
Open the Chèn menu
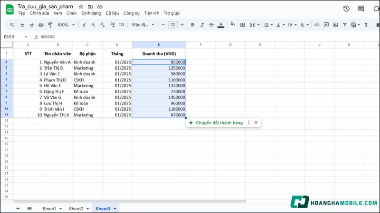tap(72, 13)
